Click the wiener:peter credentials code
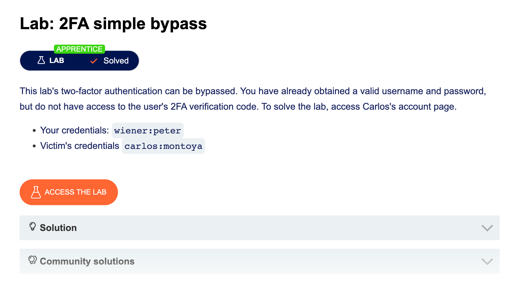 click(x=147, y=131)
